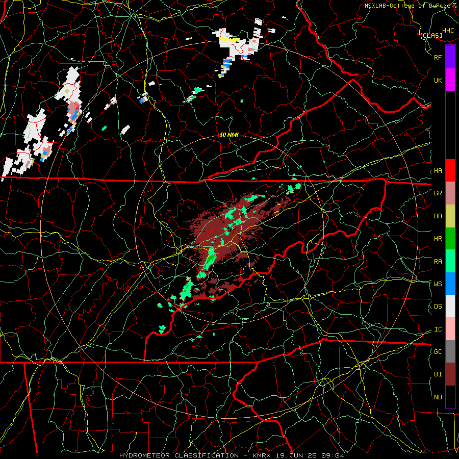Click the HA legend label
This screenshot has height=459, width=459.
click(x=438, y=171)
